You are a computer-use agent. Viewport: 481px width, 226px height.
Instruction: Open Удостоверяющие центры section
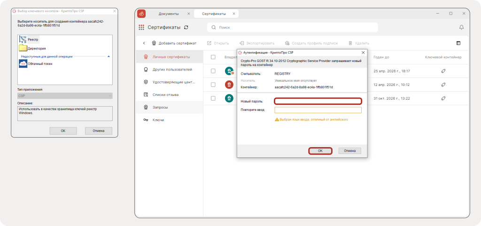click(170, 82)
